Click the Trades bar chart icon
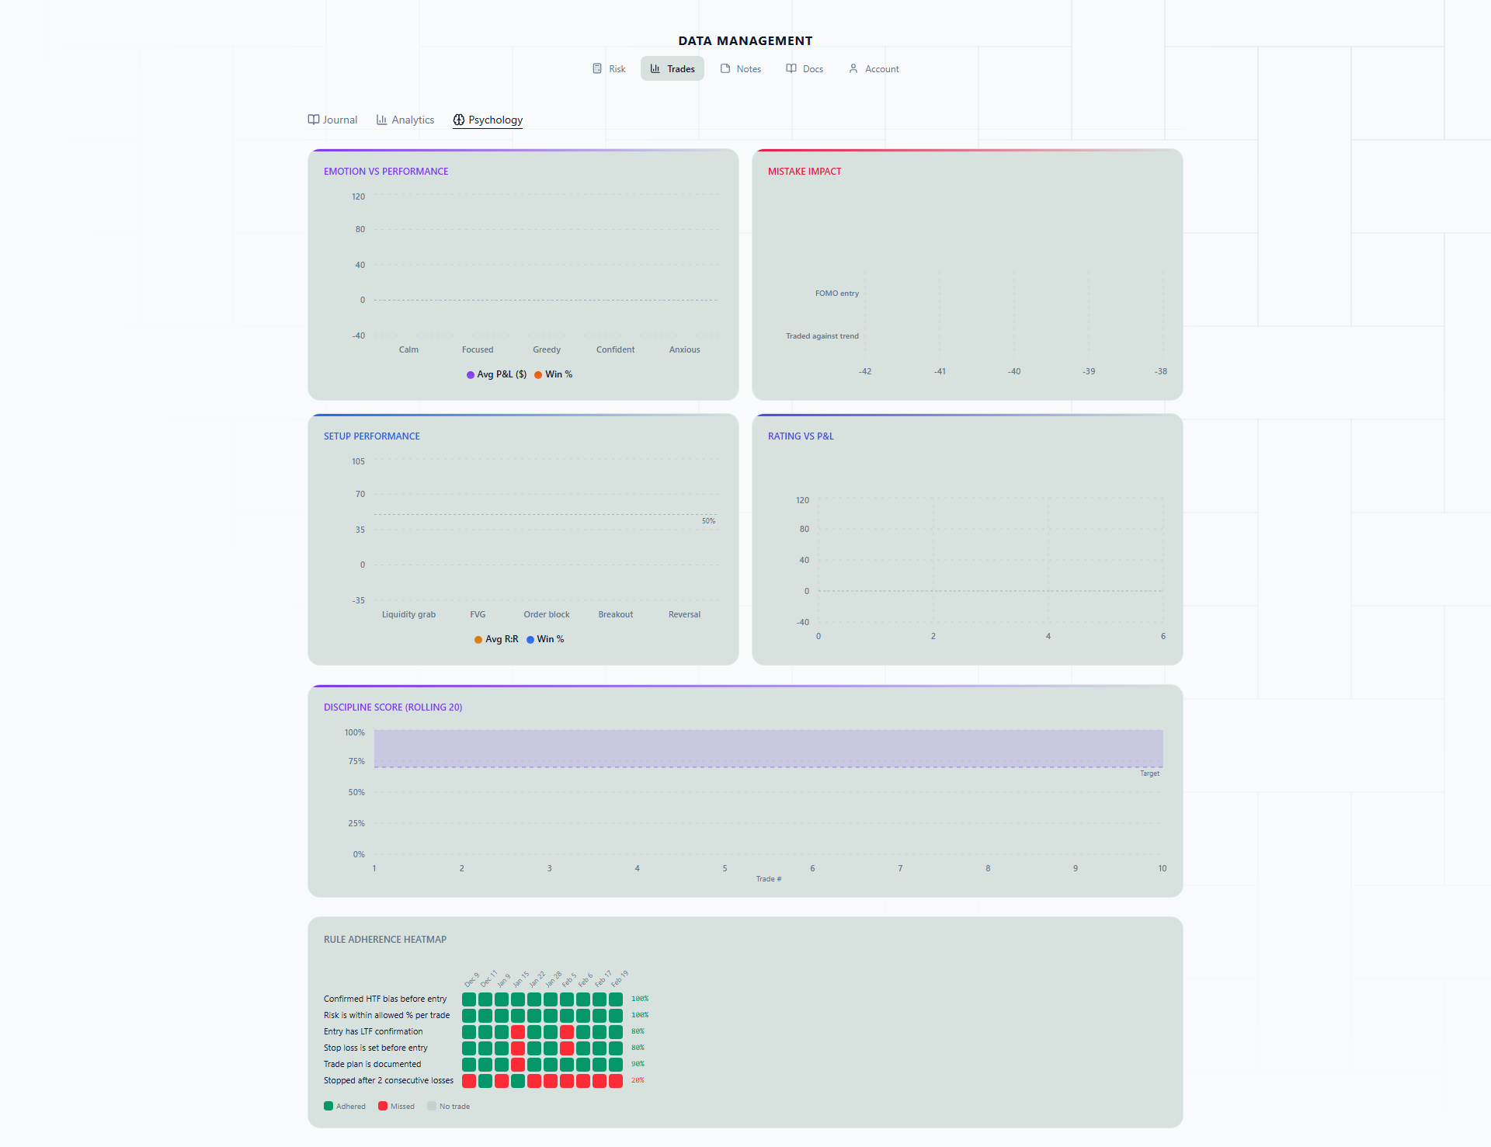 click(x=655, y=68)
